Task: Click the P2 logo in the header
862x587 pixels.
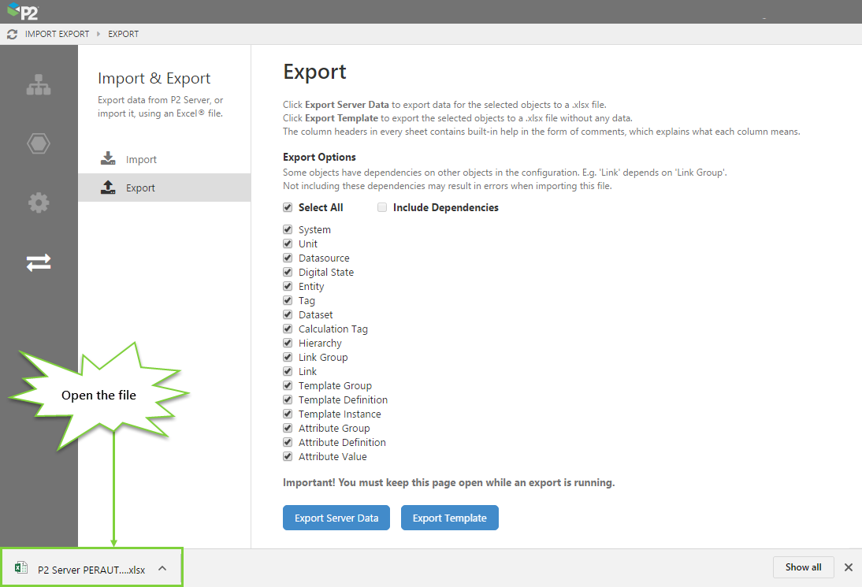Action: [20, 12]
